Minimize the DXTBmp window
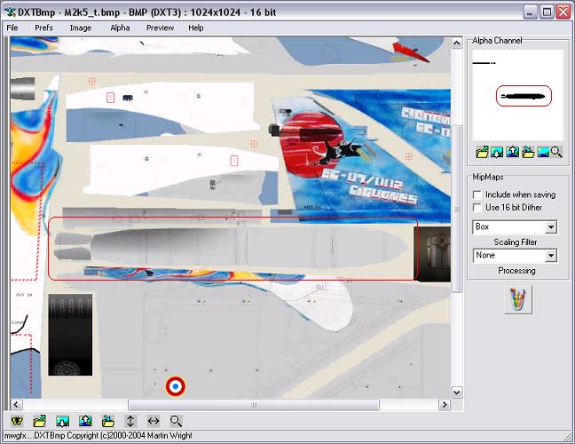This screenshot has width=575, height=444. click(x=529, y=12)
